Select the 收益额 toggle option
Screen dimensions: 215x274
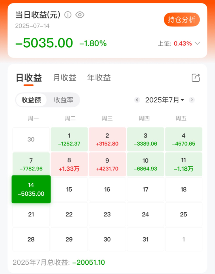coord(31,100)
